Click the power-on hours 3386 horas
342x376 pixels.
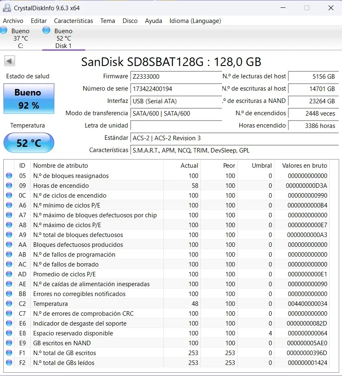[x=313, y=125]
